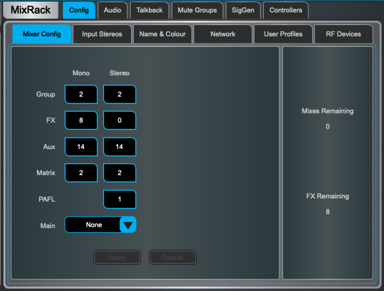The width and height of the screenshot is (384, 291).
Task: Open the RF Devices sub-tab
Action: 343,34
